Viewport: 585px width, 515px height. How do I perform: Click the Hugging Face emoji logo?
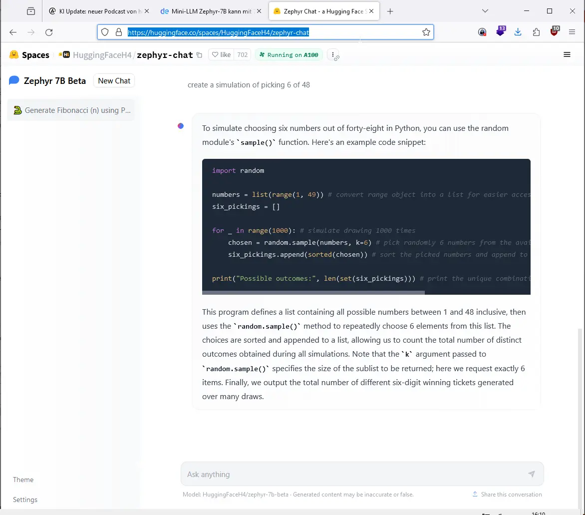(14, 54)
